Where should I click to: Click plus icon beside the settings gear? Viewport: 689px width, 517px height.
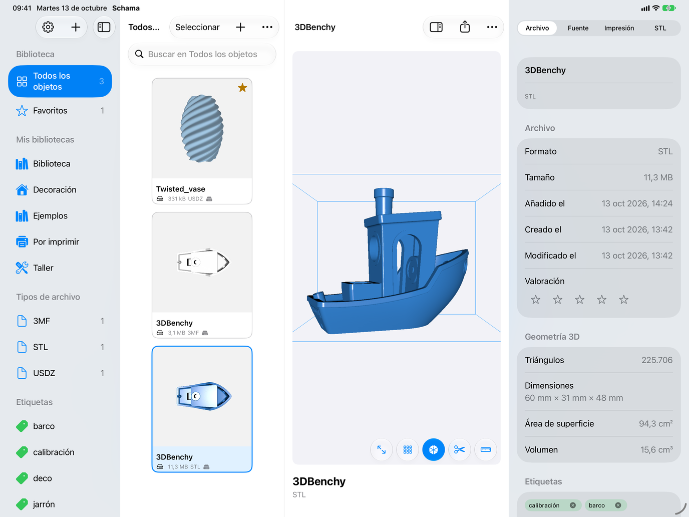click(x=76, y=27)
